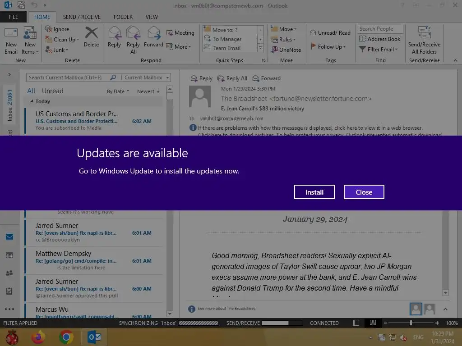Open the US Customs and Border email
This screenshot has height=346, width=462.
pyautogui.click(x=94, y=121)
